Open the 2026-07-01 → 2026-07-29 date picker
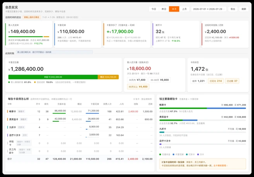 point(209,9)
